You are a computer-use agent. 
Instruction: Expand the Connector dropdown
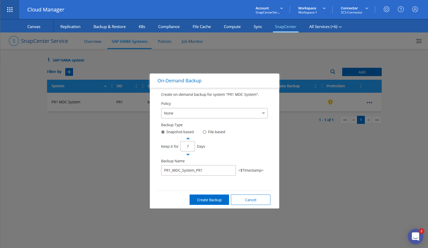coord(367,8)
